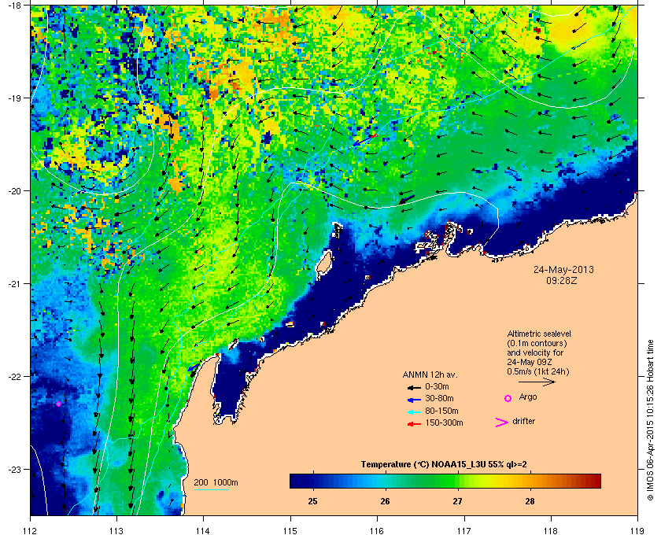Click the longitude label 117
The width and height of the screenshot is (661, 535).
[x=464, y=531]
